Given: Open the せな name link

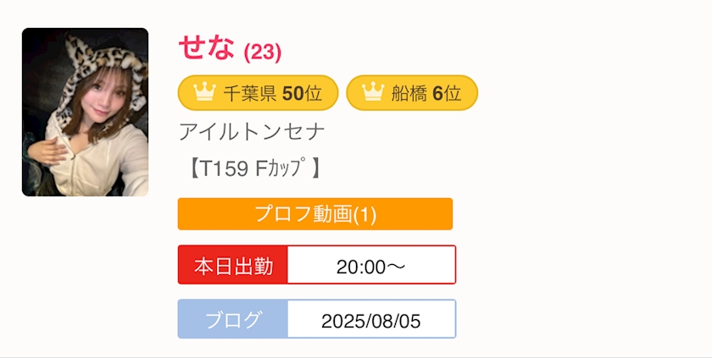Looking at the screenshot, I should [x=206, y=48].
